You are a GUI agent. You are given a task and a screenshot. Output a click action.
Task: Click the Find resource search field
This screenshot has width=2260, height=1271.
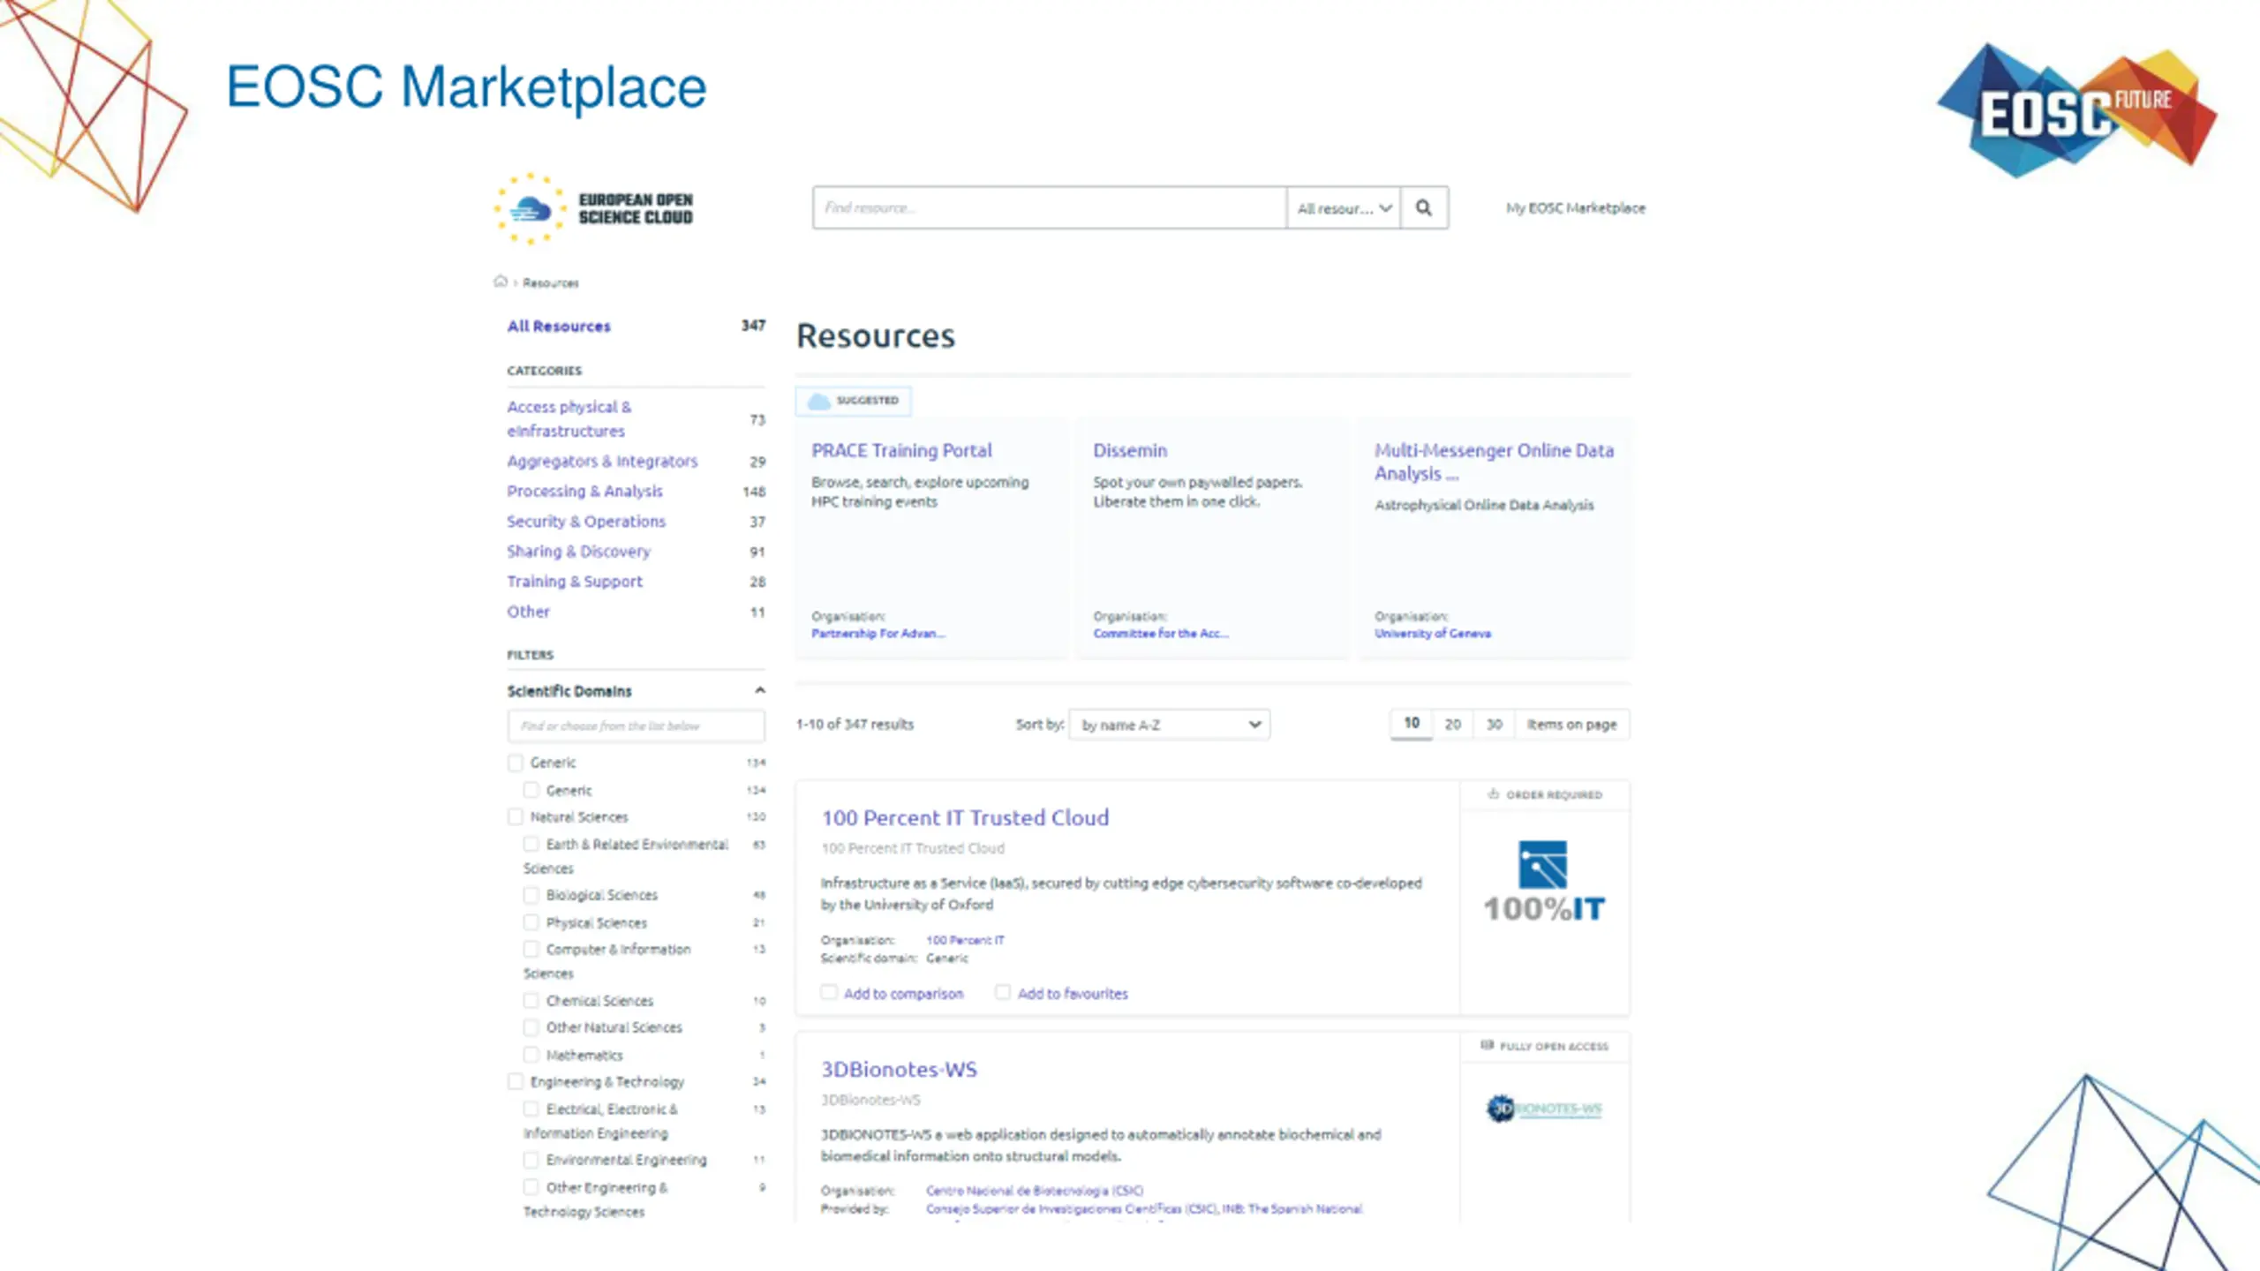point(1048,208)
